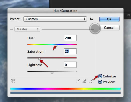The width and height of the screenshot is (131, 102).
Task: Click the Hue/Saturation dialog title bar
Action: pos(65,11)
